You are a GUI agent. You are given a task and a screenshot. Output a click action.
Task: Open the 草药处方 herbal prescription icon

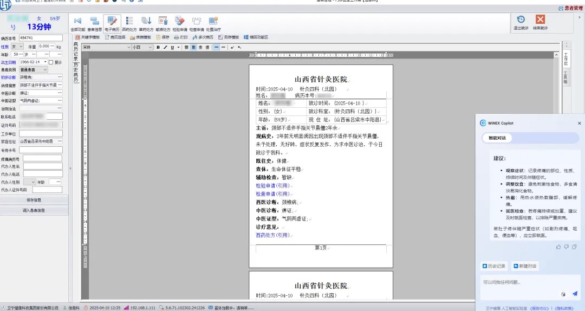pos(146,24)
